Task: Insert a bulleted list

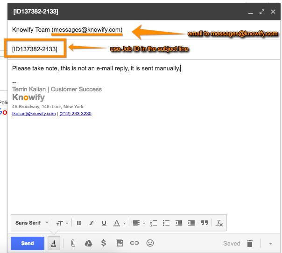Action: (166, 223)
